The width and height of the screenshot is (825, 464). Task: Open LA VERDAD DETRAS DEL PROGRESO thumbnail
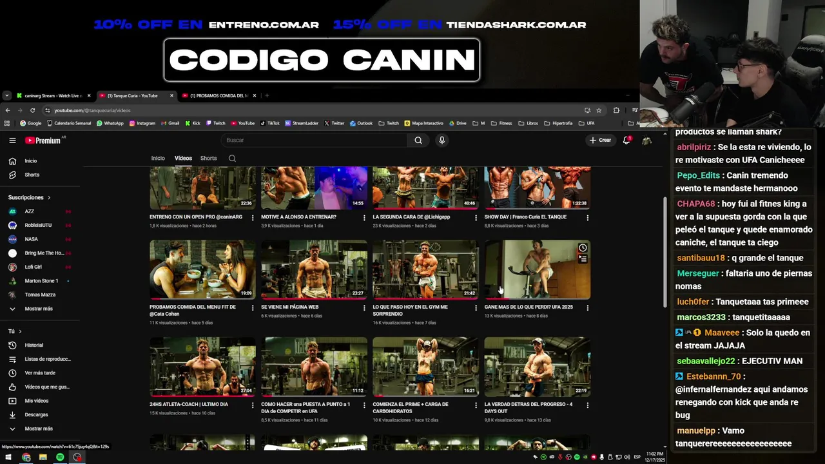pos(537,367)
